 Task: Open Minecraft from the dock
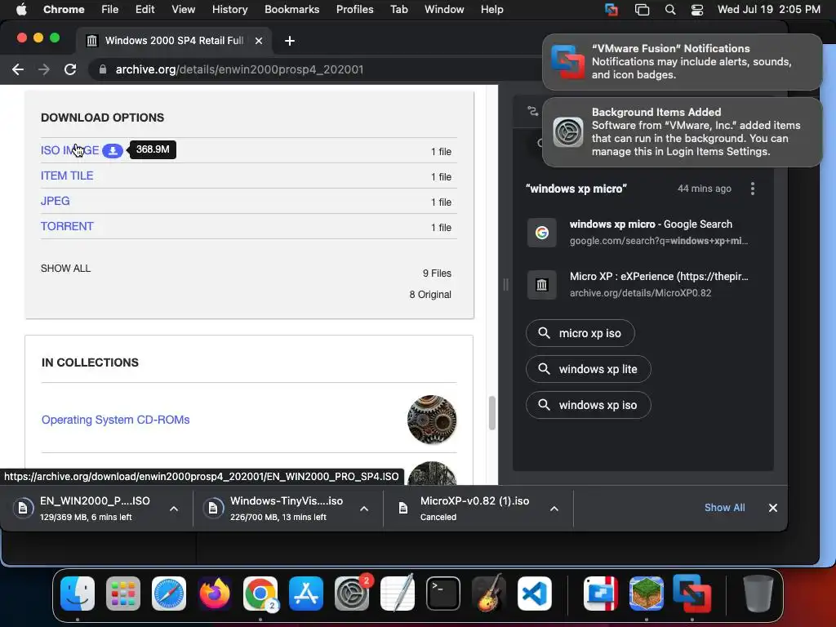[647, 594]
